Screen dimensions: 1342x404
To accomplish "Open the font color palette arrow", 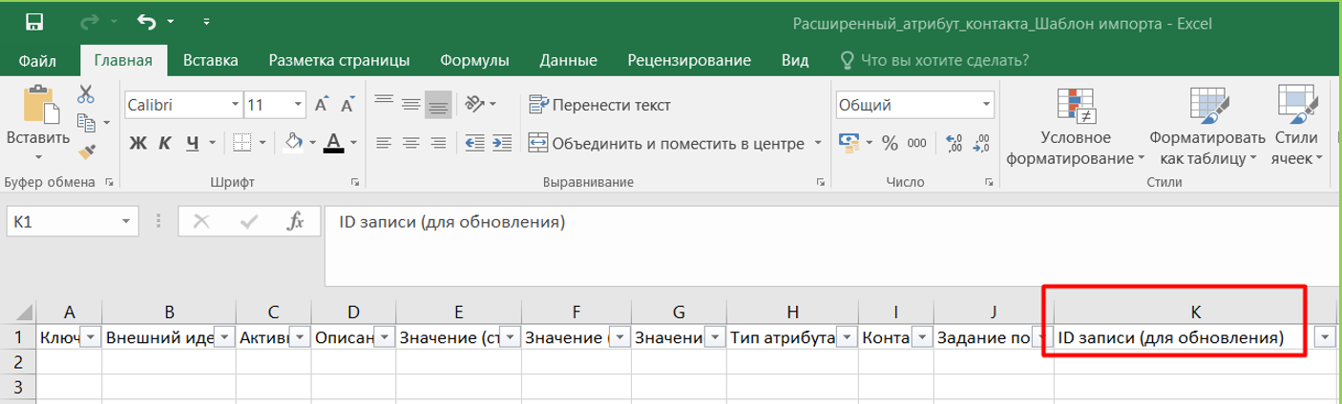I will tap(352, 144).
